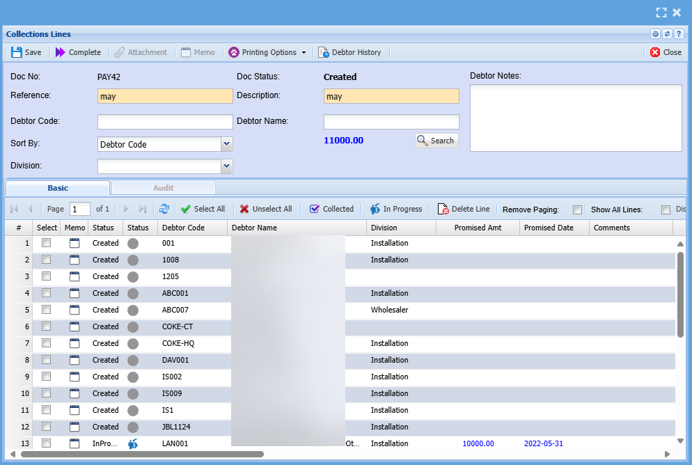Open the Division dropdown list
The height and width of the screenshot is (465, 692).
coord(226,166)
